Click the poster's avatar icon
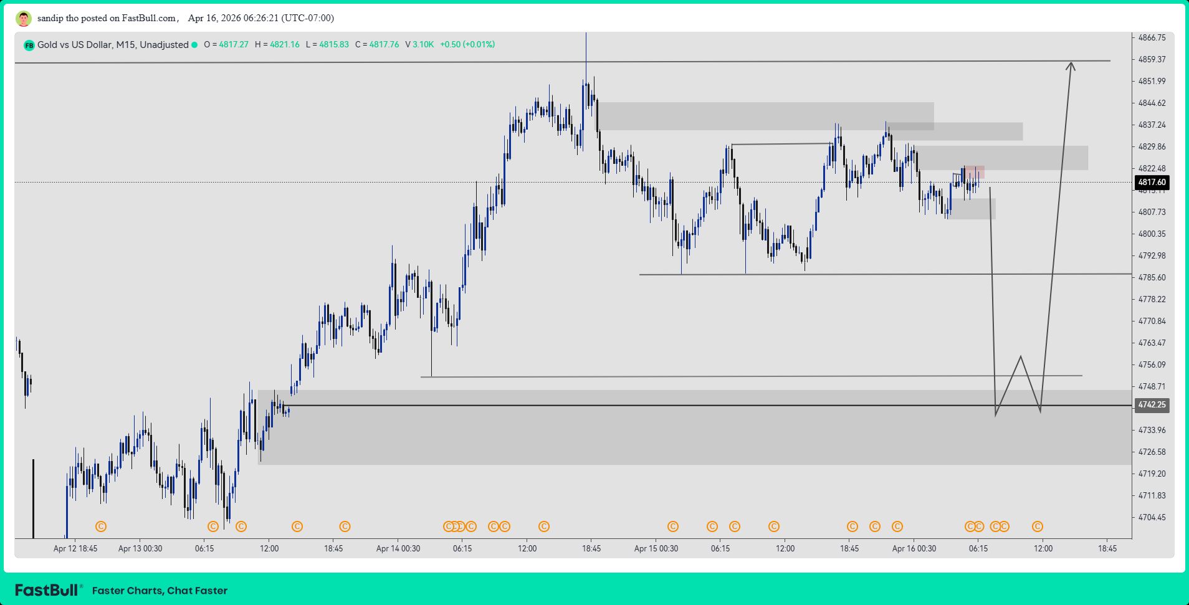The width and height of the screenshot is (1189, 605). (x=23, y=19)
